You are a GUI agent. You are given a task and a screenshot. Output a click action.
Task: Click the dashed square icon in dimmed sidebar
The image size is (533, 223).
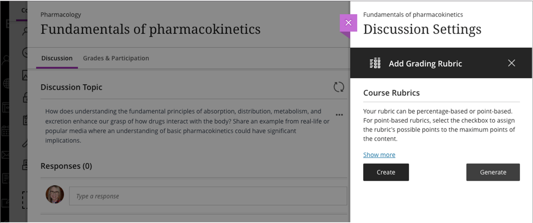(x=25, y=200)
